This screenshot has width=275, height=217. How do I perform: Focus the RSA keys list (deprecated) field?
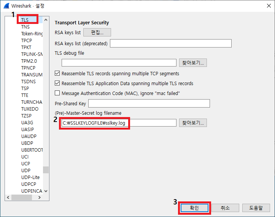click(171, 43)
